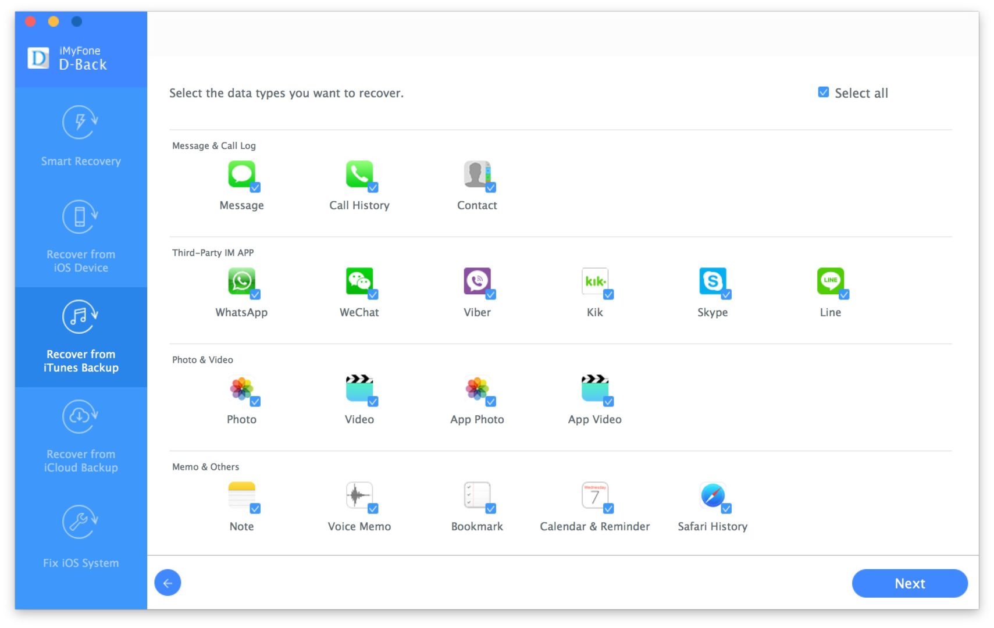Image resolution: width=994 pixels, height=628 pixels.
Task: Switch to Recover from iCloud Backup
Action: pos(81,437)
